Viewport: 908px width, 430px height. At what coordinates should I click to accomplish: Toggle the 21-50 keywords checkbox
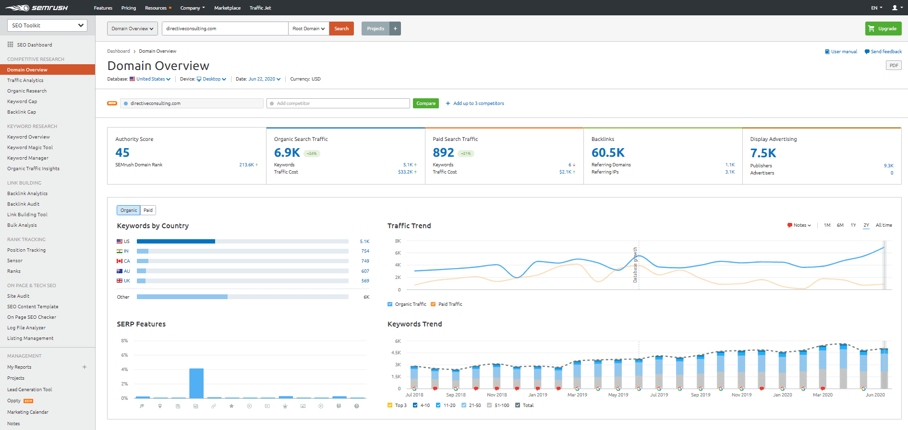pos(464,406)
